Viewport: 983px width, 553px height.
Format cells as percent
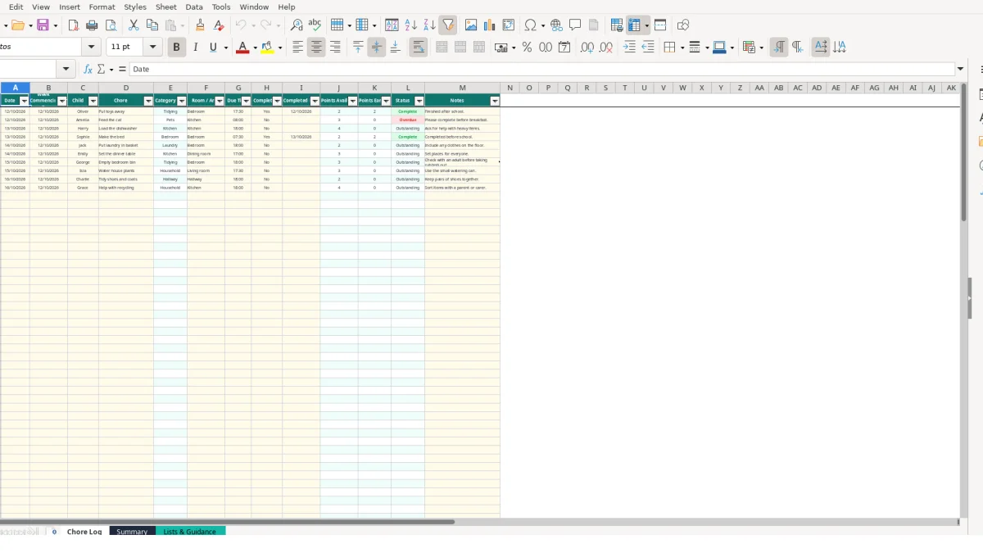point(527,48)
